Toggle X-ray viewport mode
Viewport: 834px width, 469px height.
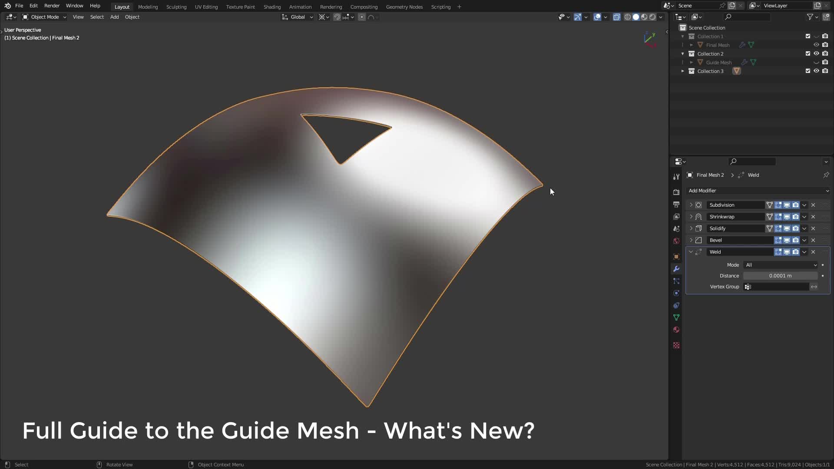pyautogui.click(x=617, y=17)
